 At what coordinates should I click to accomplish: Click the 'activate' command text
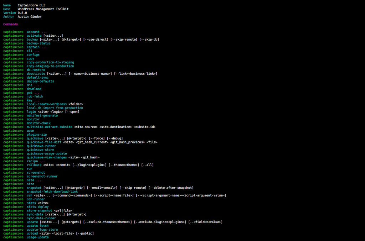point(34,36)
